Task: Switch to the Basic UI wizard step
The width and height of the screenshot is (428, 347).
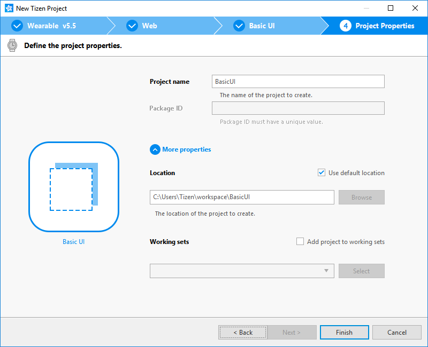Action: 262,26
